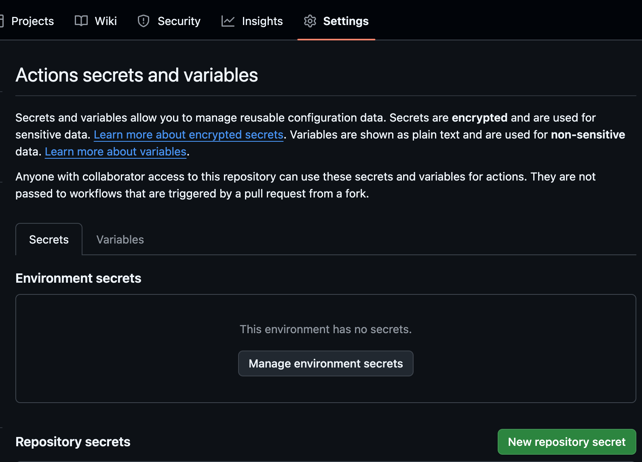Viewport: 642px width, 462px height.
Task: Switch to the Variables tab
Action: [120, 239]
